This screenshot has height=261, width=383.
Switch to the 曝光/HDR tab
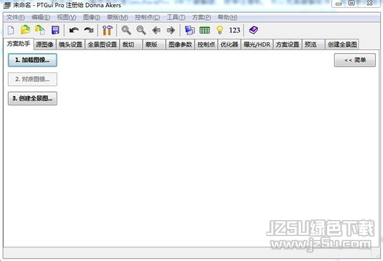pos(257,45)
